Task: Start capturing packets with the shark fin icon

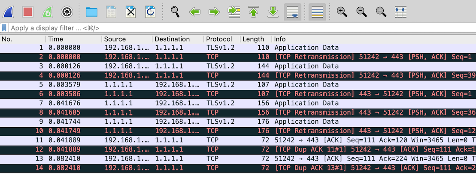Action: pyautogui.click(x=9, y=12)
